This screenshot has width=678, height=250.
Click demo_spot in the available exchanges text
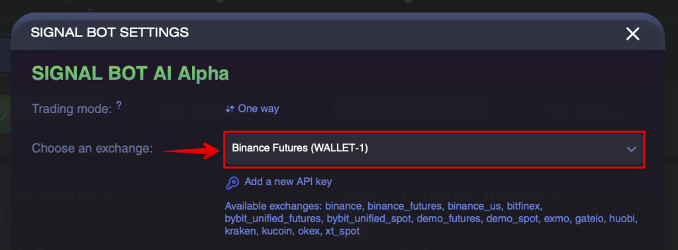512,218
